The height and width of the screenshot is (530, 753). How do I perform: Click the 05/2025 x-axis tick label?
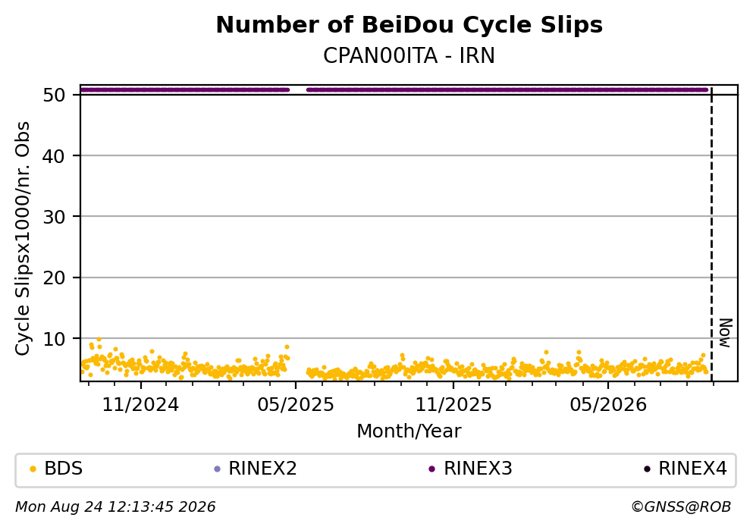[x=295, y=405]
